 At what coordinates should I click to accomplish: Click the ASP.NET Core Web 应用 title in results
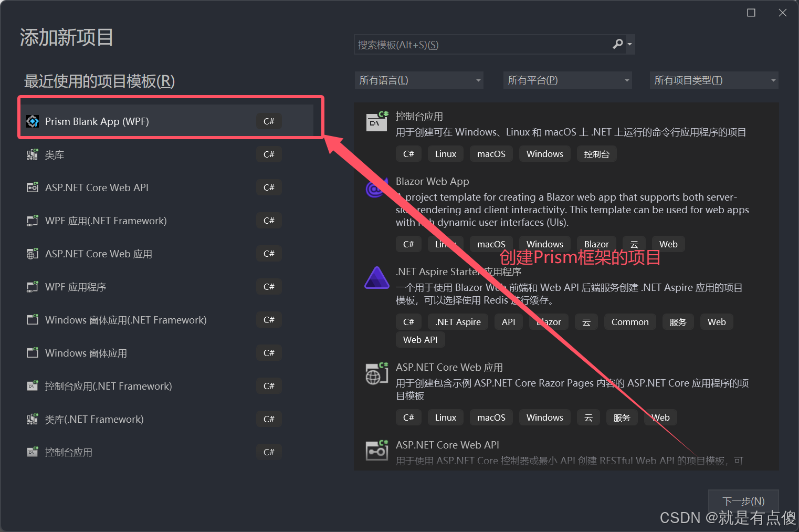pyautogui.click(x=449, y=367)
